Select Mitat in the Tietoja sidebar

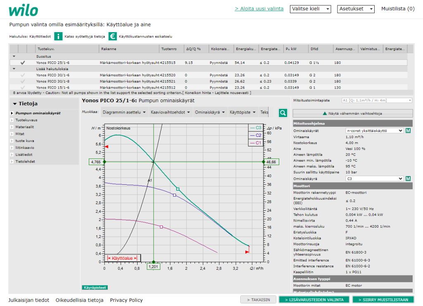point(20,134)
